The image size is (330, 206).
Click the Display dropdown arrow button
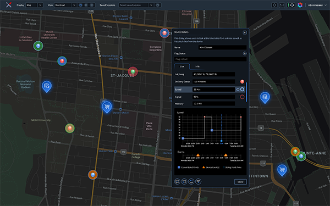coord(40,5)
